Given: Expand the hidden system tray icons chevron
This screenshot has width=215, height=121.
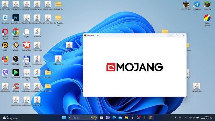Looking at the screenshot, I should [175, 118].
